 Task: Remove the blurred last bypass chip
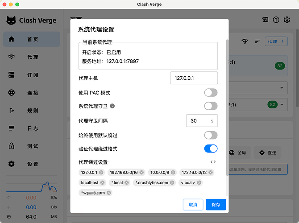click(x=109, y=193)
